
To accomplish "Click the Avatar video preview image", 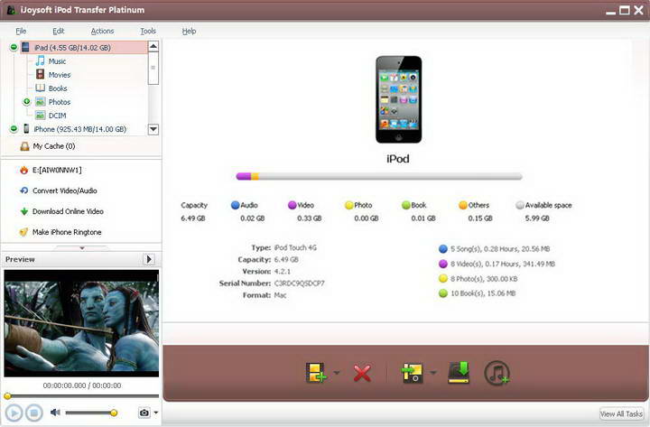I will [81, 323].
